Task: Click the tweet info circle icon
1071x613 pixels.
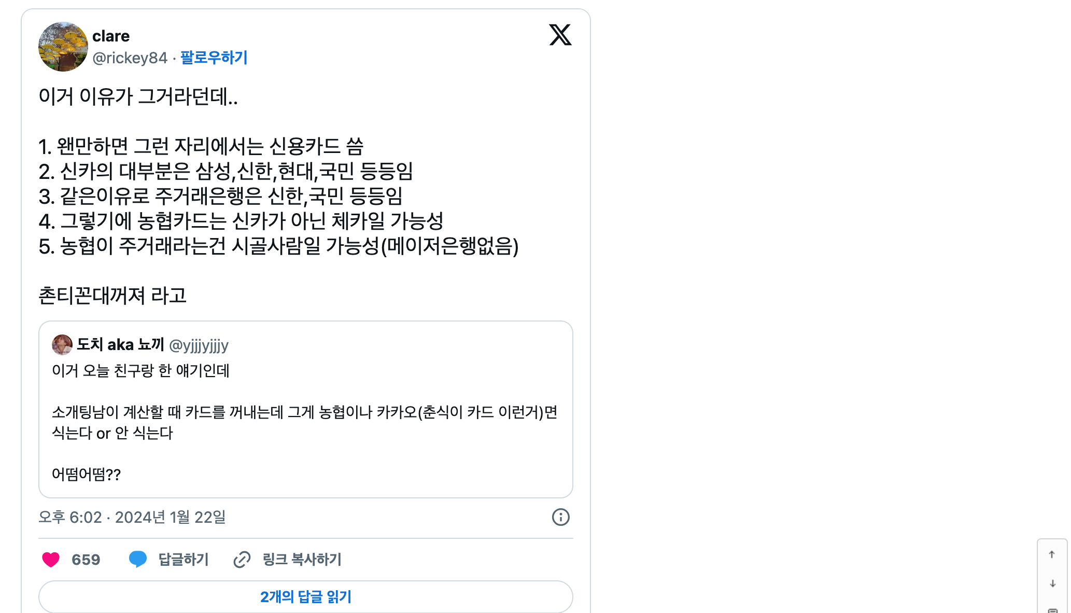Action: (560, 517)
